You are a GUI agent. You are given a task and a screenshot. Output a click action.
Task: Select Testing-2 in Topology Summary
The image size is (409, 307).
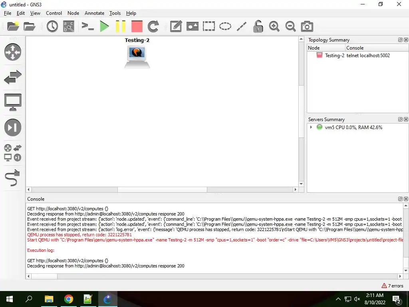(357, 55)
